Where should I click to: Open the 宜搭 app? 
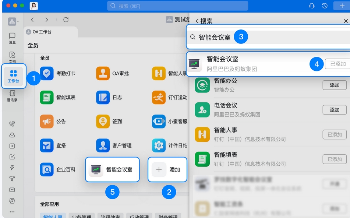click(x=53, y=145)
